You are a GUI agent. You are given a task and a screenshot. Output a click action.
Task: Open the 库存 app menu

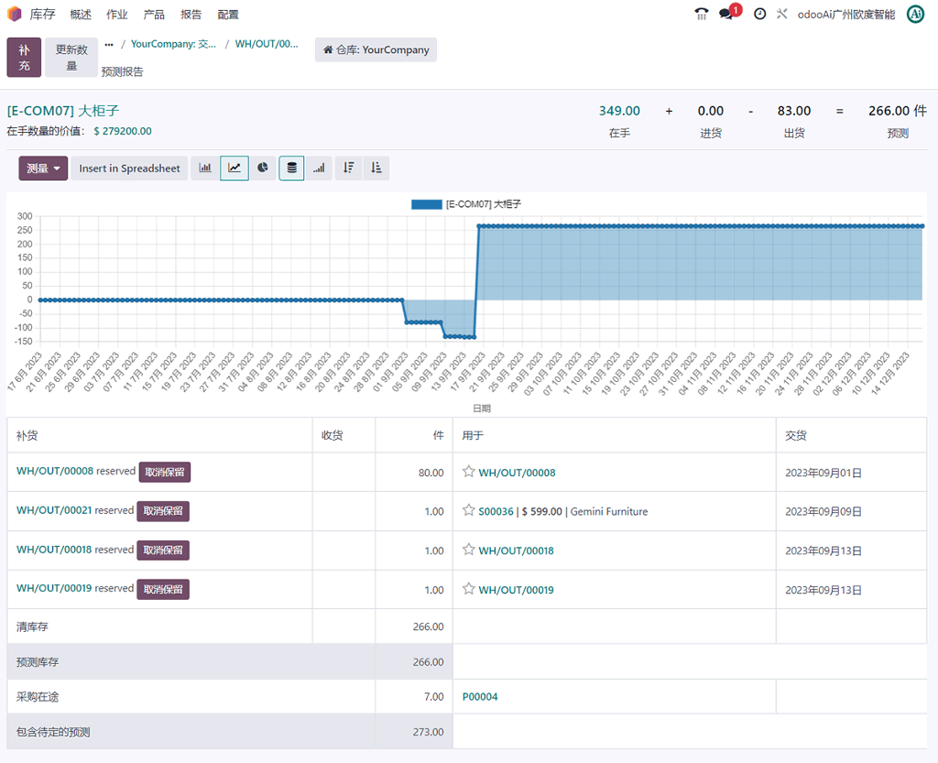[42, 15]
